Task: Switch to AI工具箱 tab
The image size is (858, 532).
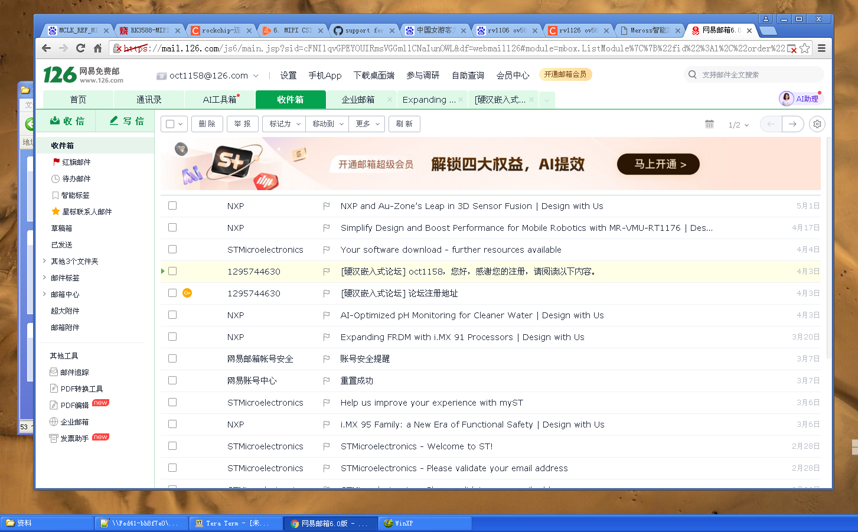Action: click(220, 100)
